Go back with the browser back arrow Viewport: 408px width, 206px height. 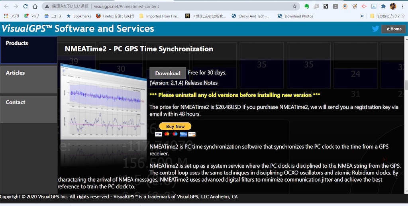(x=6, y=6)
